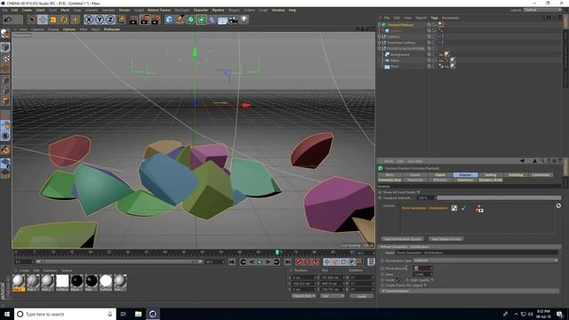Click Go to Start of timeline

coord(232,262)
